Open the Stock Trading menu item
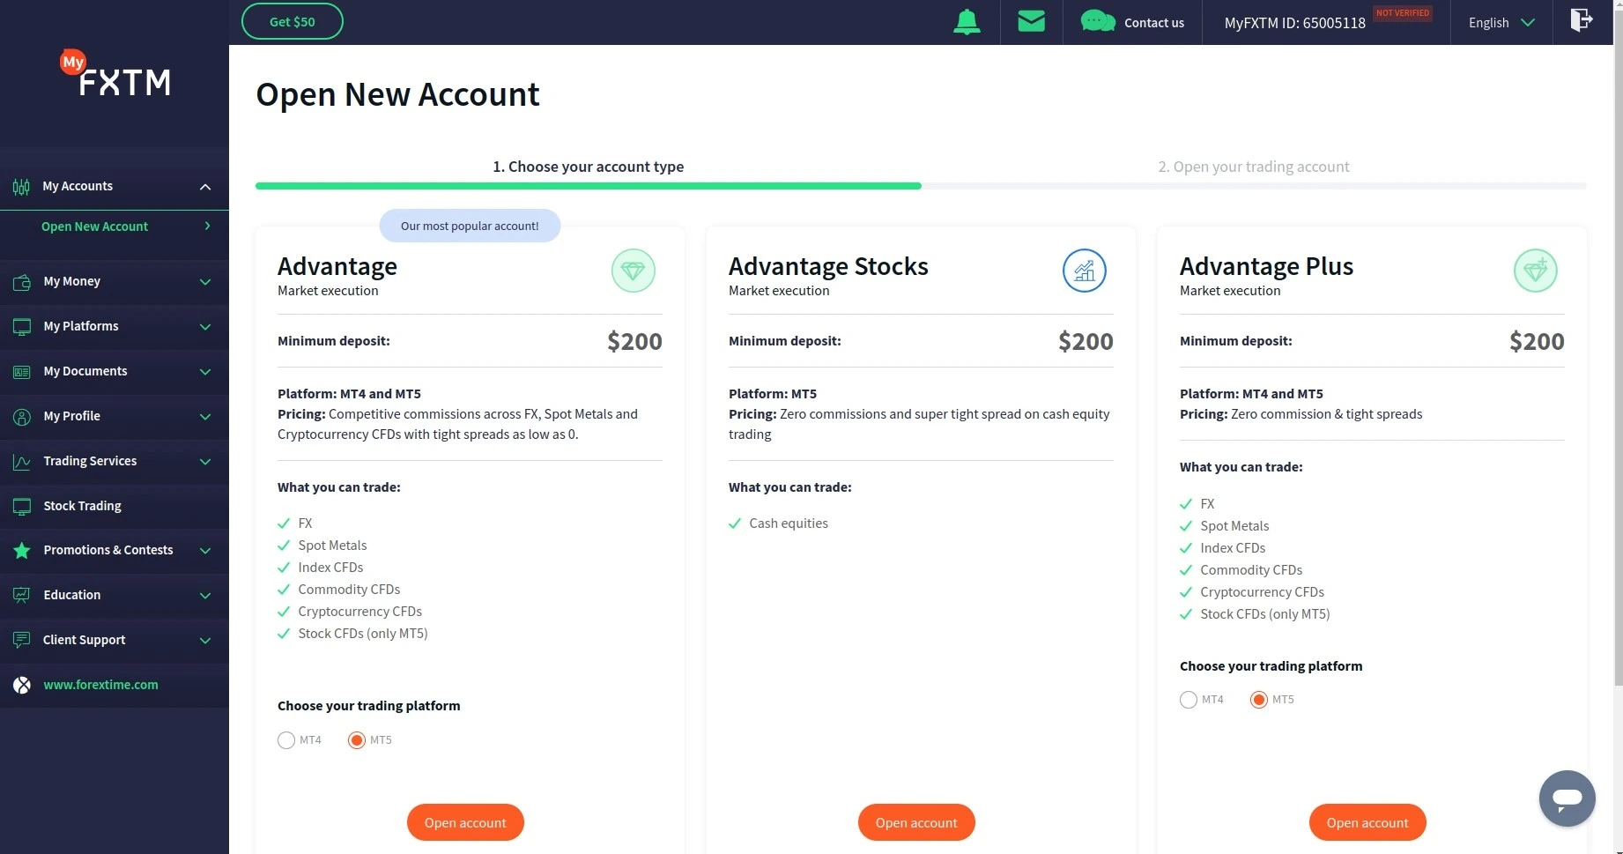The width and height of the screenshot is (1623, 854). [115, 506]
